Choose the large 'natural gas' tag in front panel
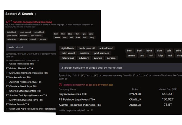 click(x=68, y=58)
